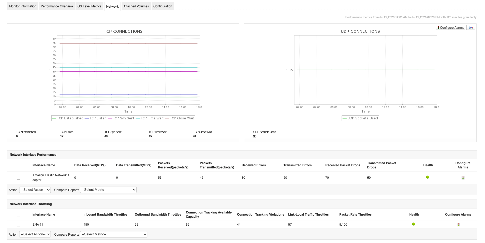Click the Packet Rate Throttles value 9,100
This screenshot has width=485, height=243.
point(343,225)
